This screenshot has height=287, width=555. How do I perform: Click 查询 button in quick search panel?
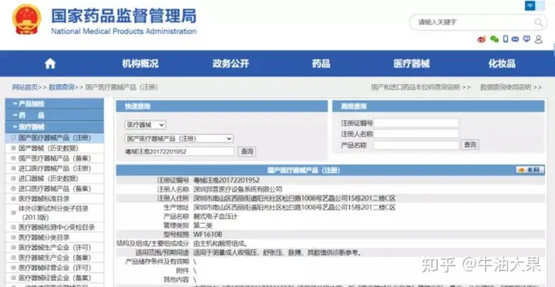tap(247, 152)
